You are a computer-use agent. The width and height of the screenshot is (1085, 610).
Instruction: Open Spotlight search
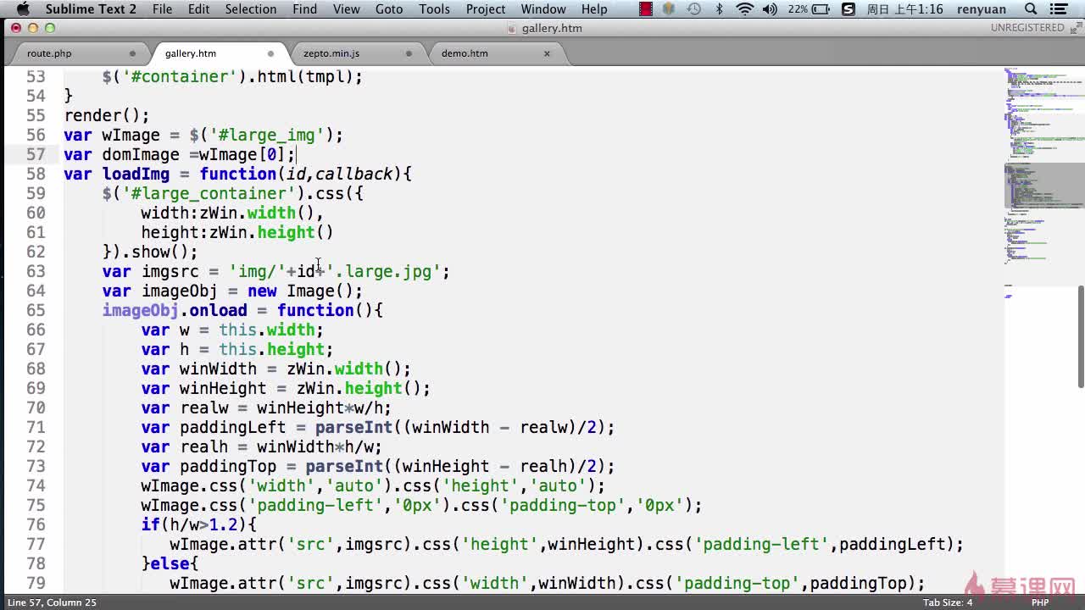pyautogui.click(x=1031, y=9)
